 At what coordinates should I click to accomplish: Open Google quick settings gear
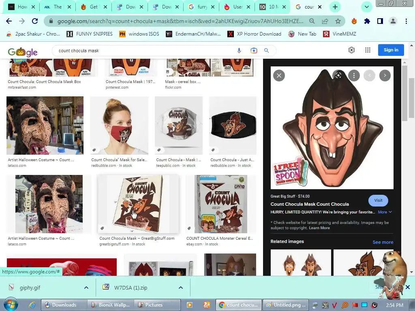click(351, 50)
